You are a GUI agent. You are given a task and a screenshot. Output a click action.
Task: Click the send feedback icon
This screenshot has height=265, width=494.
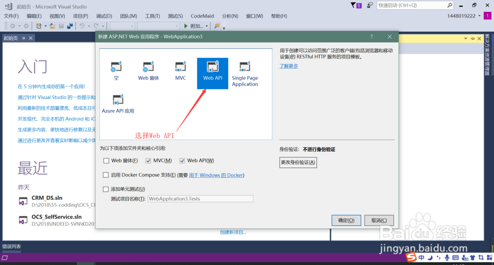pyautogui.click(x=370, y=5)
